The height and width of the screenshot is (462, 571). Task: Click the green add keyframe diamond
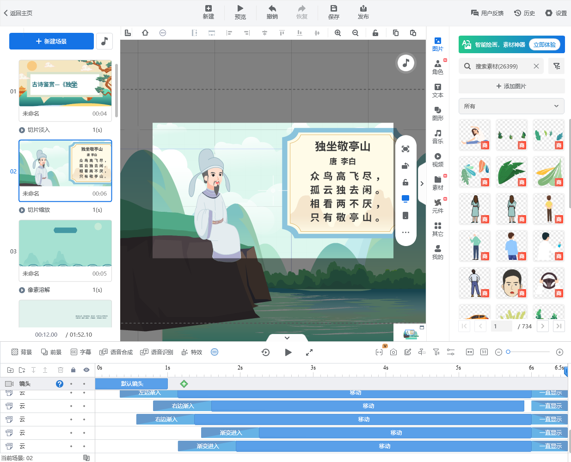184,383
